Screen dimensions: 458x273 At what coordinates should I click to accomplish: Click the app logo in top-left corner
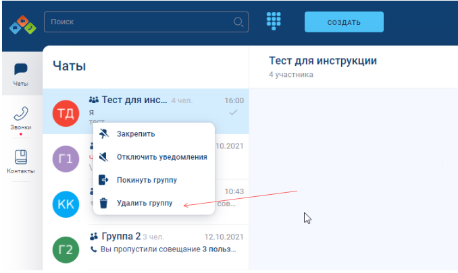coord(21,25)
